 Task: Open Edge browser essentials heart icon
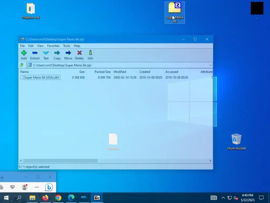12,187
